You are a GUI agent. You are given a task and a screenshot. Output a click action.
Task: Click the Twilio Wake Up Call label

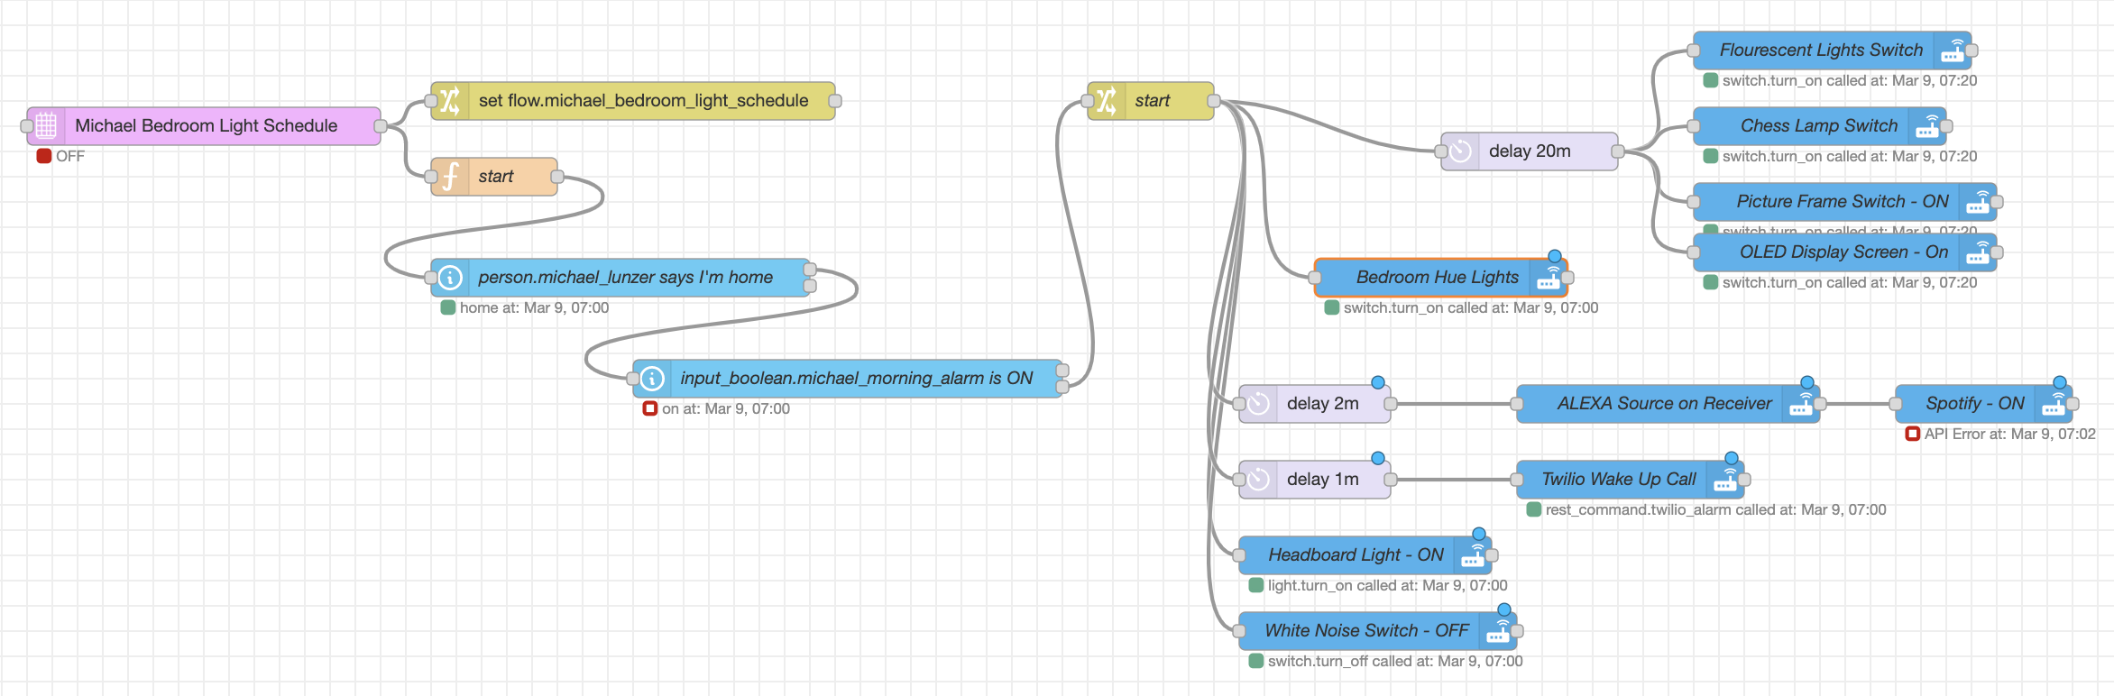pos(1619,480)
